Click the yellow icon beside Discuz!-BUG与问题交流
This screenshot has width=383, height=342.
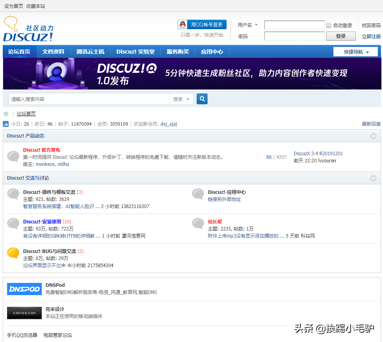13,253
